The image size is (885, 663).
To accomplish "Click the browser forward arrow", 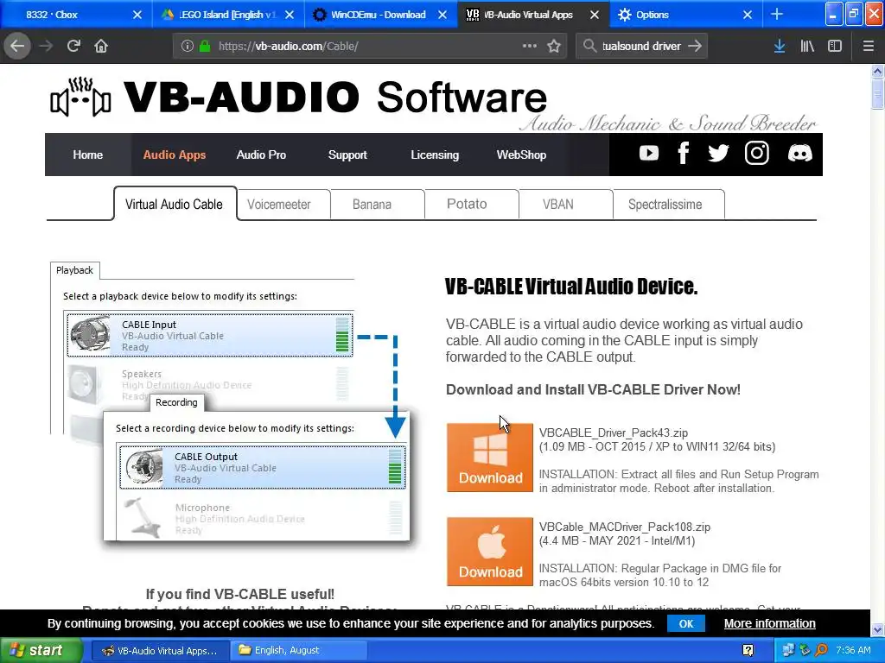I will point(47,47).
